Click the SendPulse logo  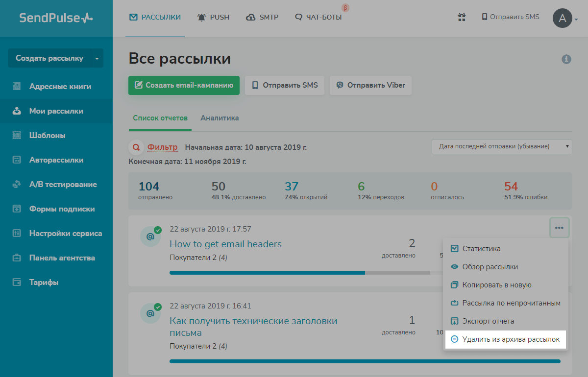(56, 18)
